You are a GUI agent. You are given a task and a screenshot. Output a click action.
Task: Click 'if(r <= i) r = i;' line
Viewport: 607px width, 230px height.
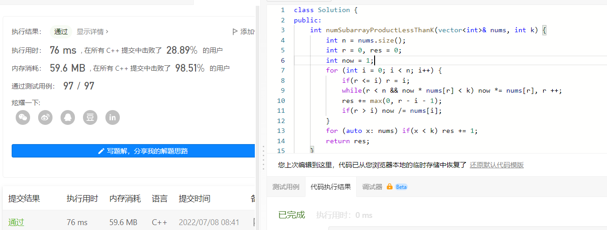tap(376, 81)
